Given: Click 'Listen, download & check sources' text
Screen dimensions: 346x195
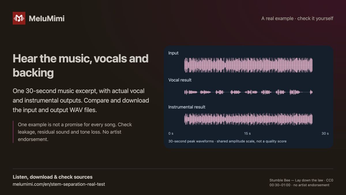Looking at the screenshot, I should pyautogui.click(x=53, y=177).
